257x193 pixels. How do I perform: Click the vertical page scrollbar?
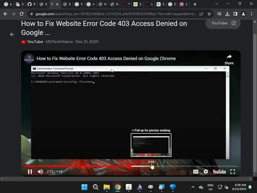254,103
